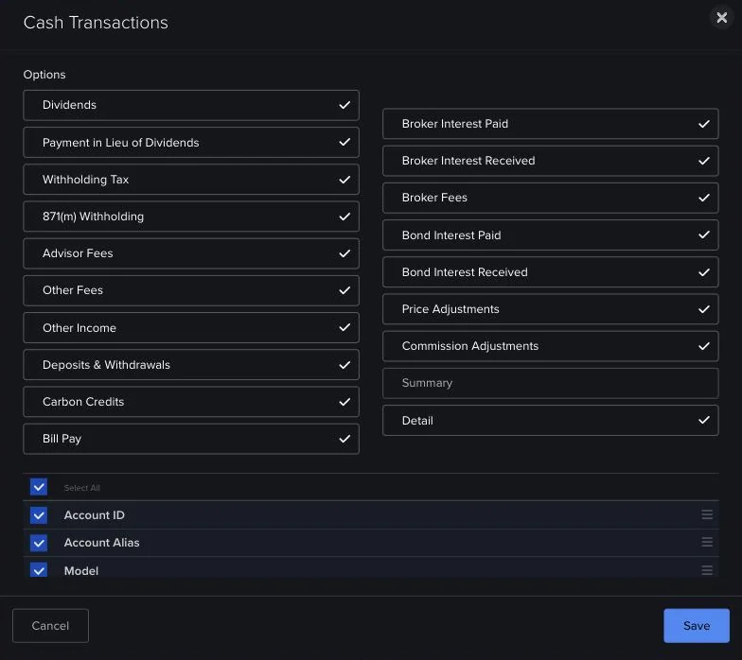Toggle the Commission Adjustments option
Screen dimensions: 742x660
551,346
